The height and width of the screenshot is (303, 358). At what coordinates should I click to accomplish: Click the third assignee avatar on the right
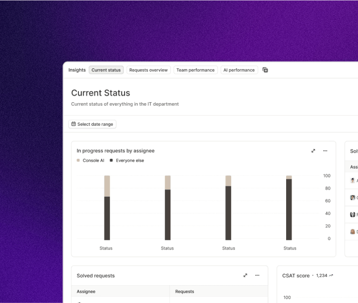coord(352,215)
